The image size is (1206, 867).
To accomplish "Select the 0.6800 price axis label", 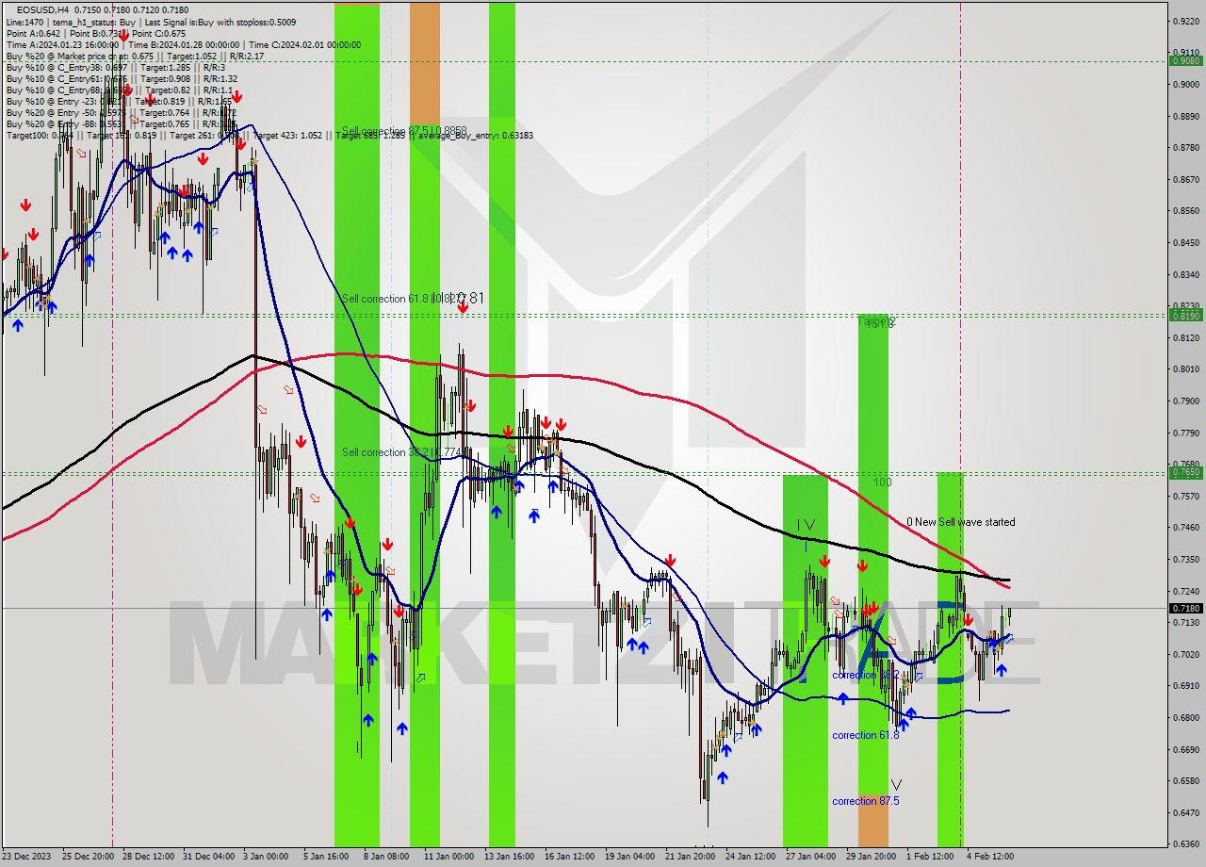I will click(1184, 717).
